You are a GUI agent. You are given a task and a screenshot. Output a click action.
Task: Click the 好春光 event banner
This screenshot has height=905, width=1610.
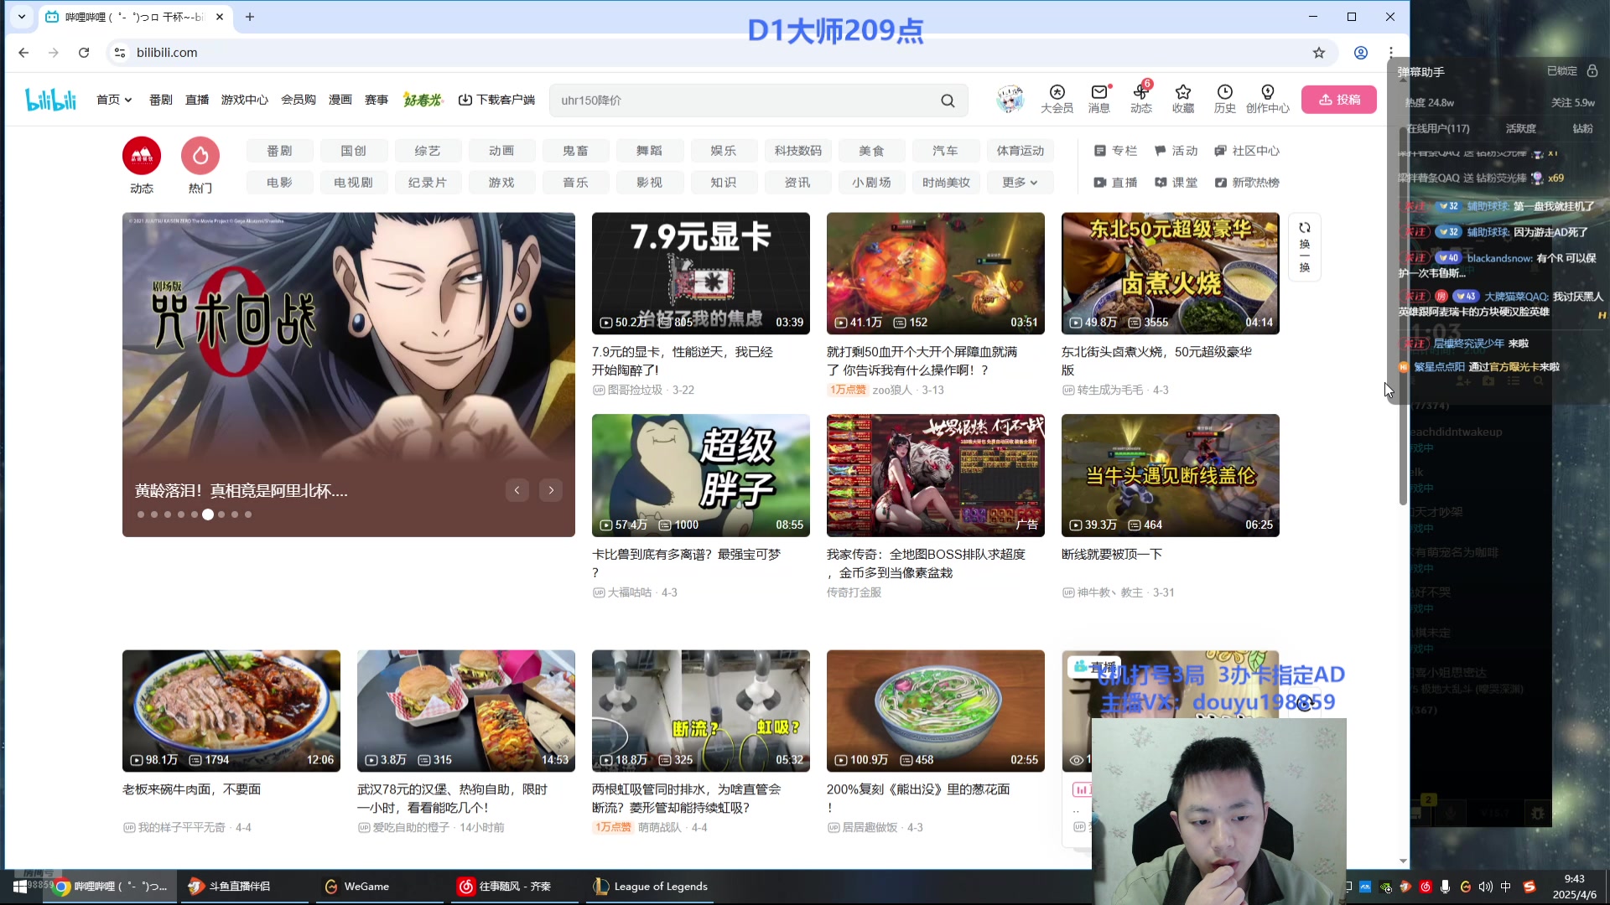tap(423, 100)
